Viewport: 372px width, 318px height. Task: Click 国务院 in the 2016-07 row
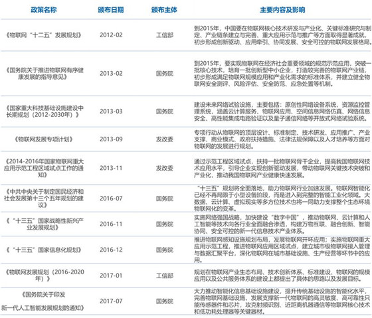(x=165, y=199)
